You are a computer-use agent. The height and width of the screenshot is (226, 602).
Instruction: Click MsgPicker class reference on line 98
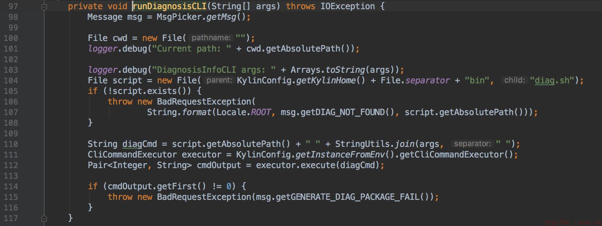(x=179, y=17)
